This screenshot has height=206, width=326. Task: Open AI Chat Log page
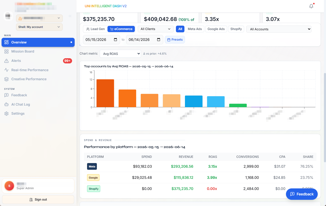38,104
